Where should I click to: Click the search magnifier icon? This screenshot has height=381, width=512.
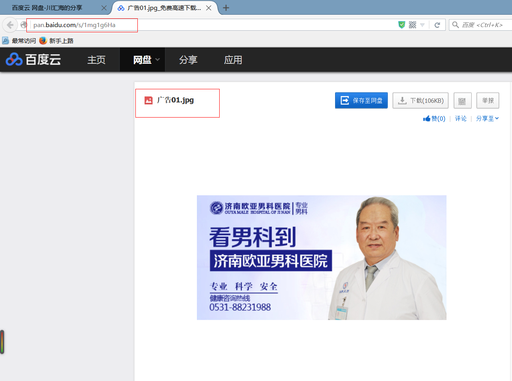(455, 25)
